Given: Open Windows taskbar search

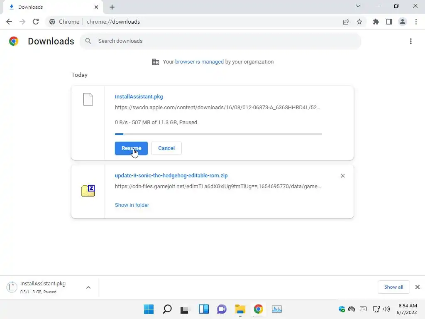Looking at the screenshot, I should coord(167,309).
